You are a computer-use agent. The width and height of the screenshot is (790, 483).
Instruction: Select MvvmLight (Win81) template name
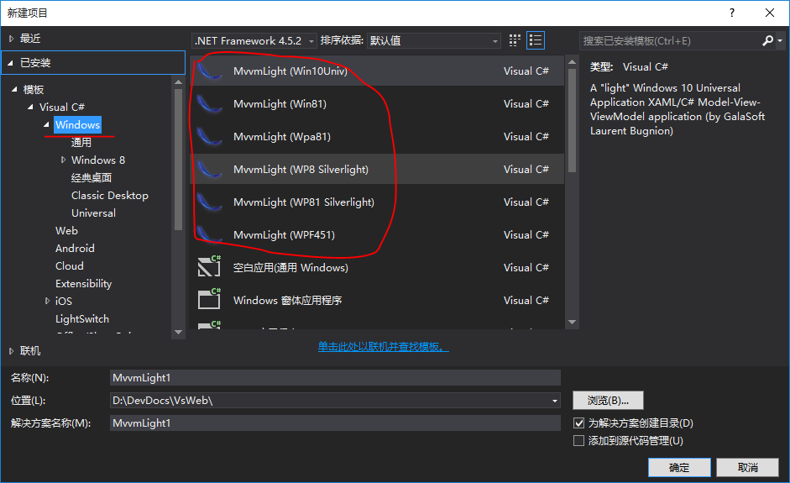[x=280, y=104]
